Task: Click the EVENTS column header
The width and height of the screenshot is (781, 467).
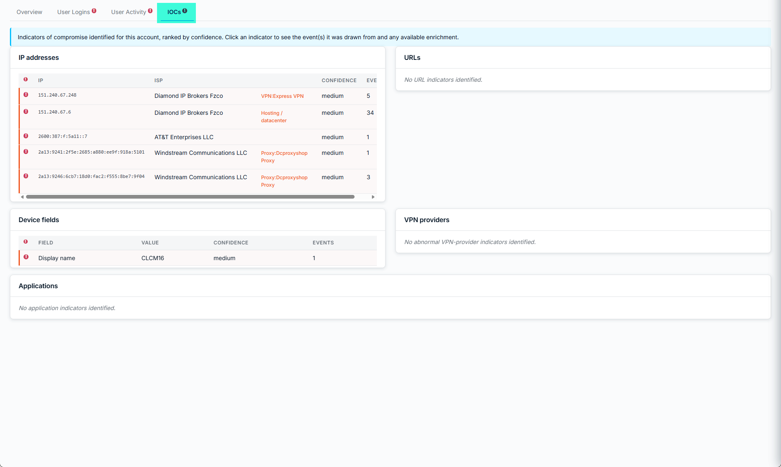Action: (323, 243)
